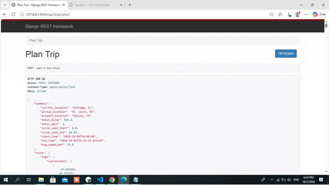Click the start_time value 2026-10-02T10:00:00

click(x=79, y=137)
